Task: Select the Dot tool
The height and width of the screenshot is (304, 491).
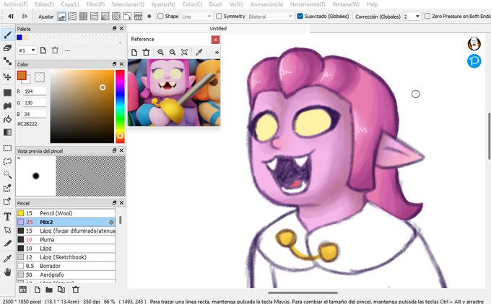Action: 7,61
